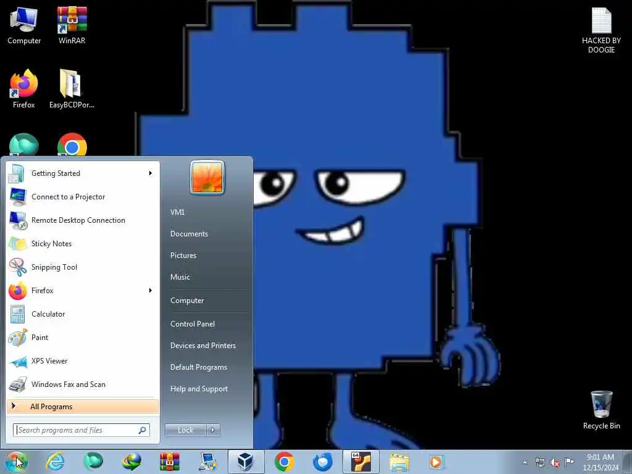This screenshot has width=632, height=474.
Task: Open the Computer desktop icon
Action: coord(24,25)
